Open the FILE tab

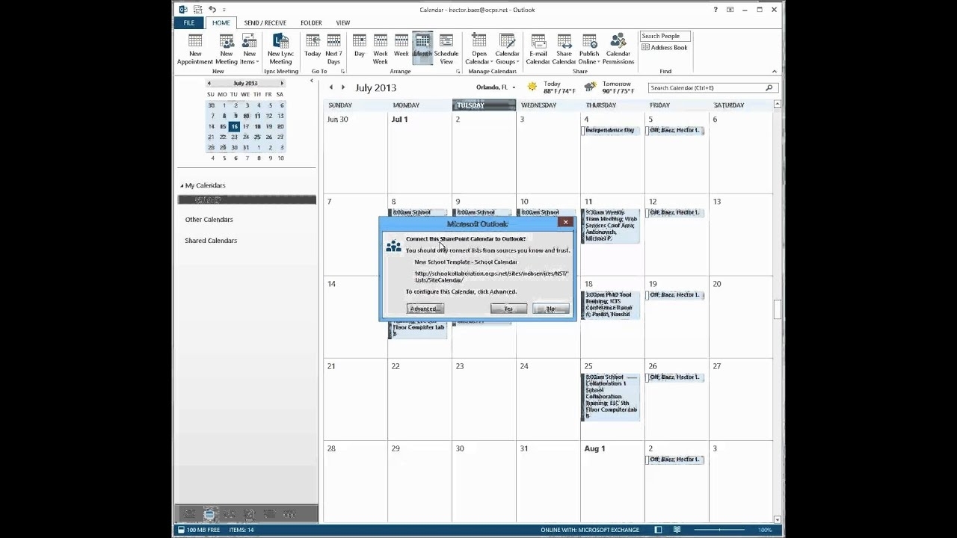[189, 23]
